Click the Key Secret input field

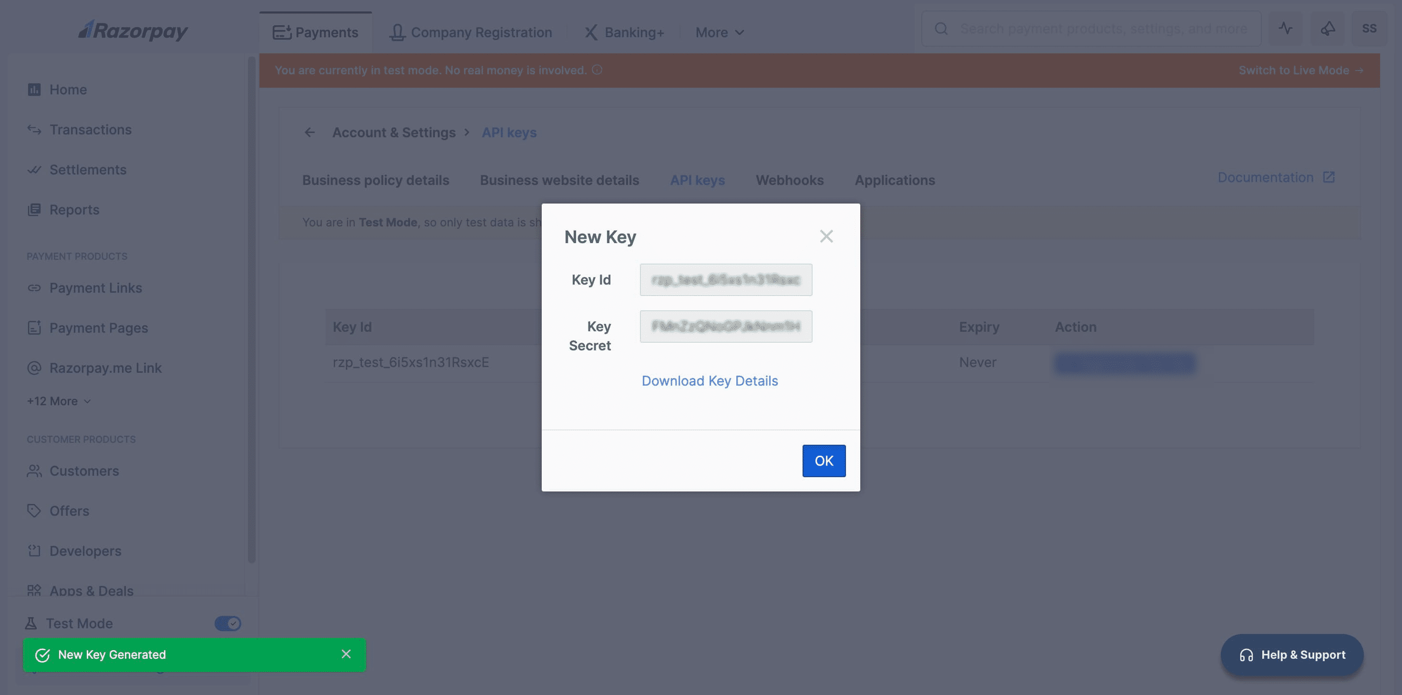point(725,326)
